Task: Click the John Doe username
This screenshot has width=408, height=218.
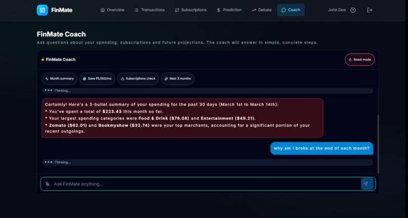Action: coord(337,10)
